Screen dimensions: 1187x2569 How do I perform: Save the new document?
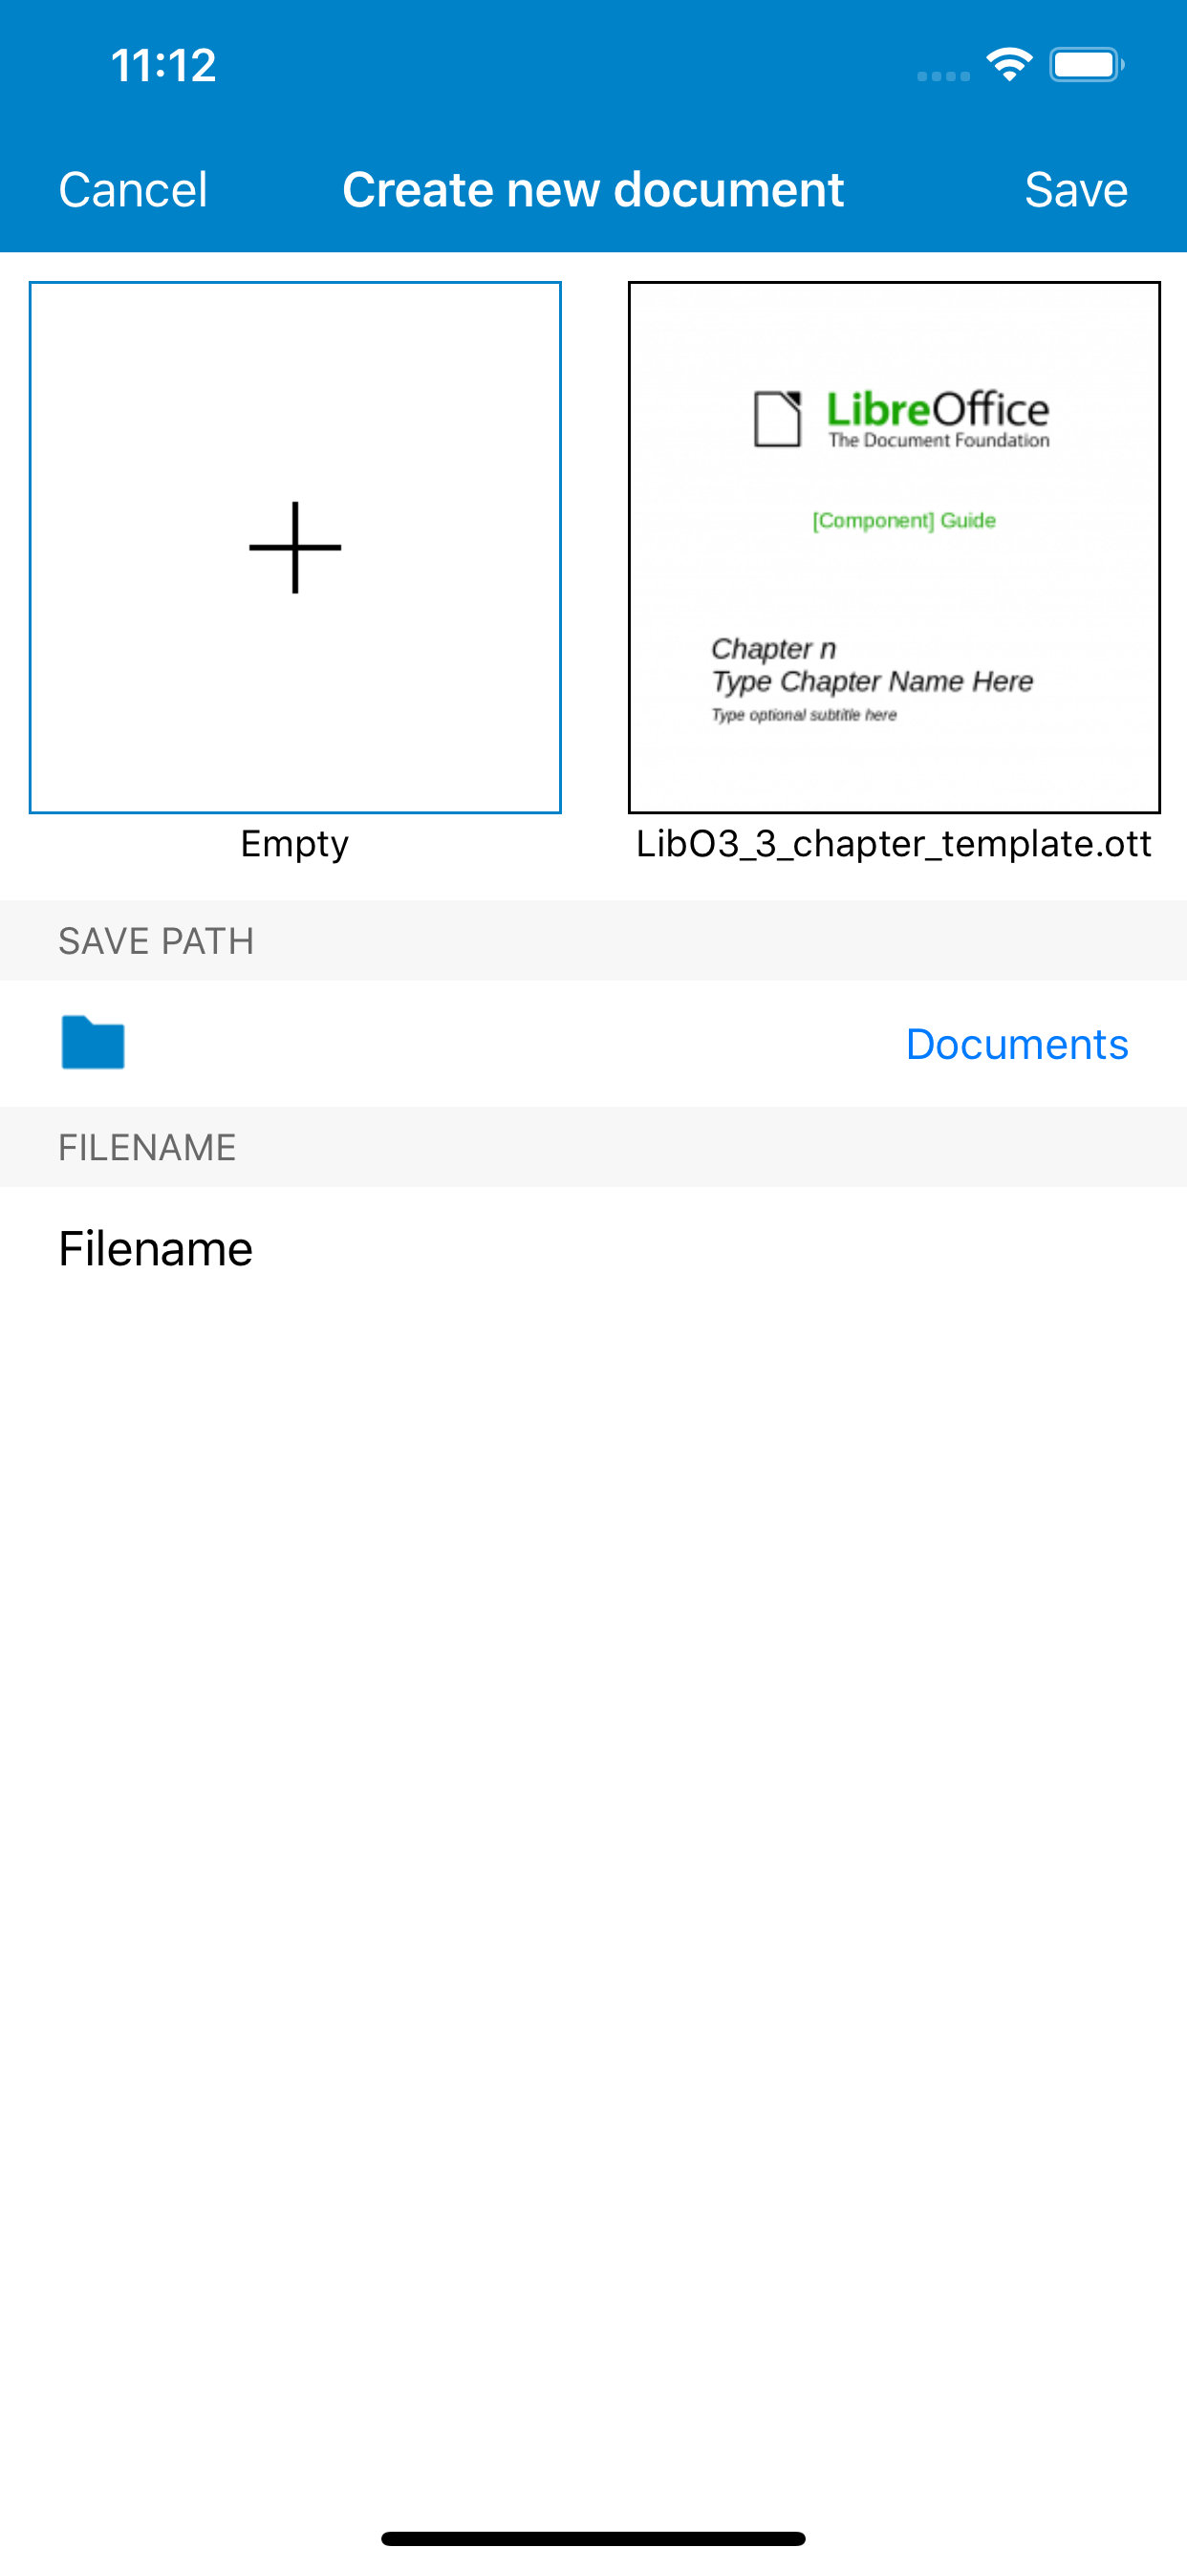pyautogui.click(x=1075, y=188)
